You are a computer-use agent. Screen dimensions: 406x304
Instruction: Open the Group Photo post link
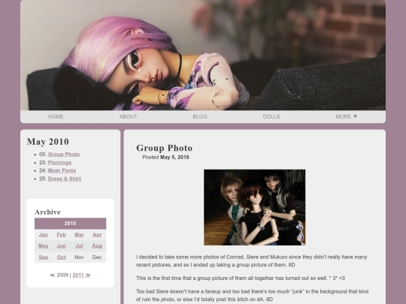coord(64,155)
